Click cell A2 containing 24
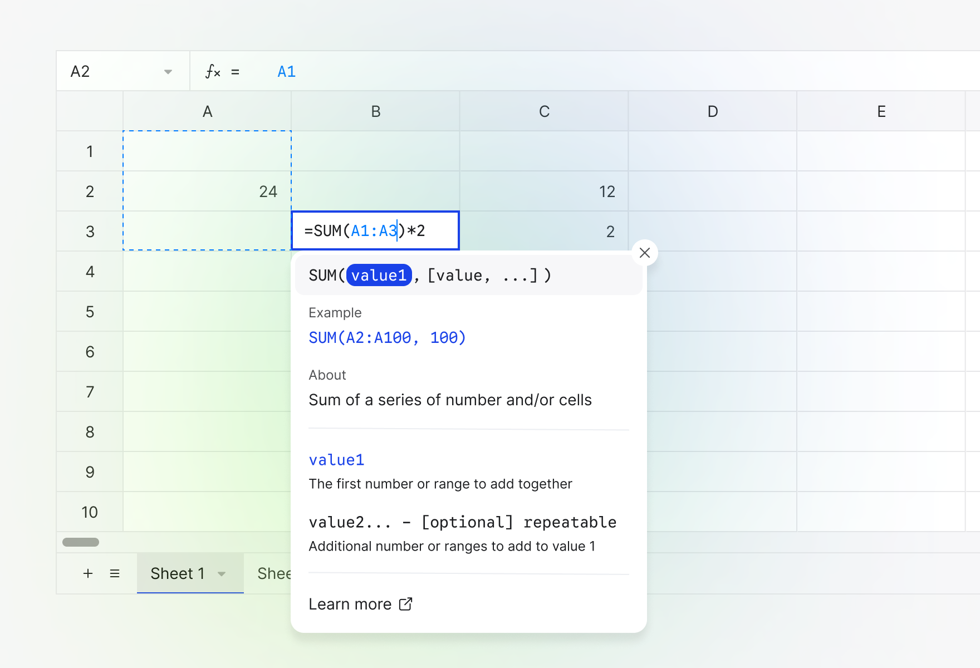The height and width of the screenshot is (668, 980). [207, 191]
